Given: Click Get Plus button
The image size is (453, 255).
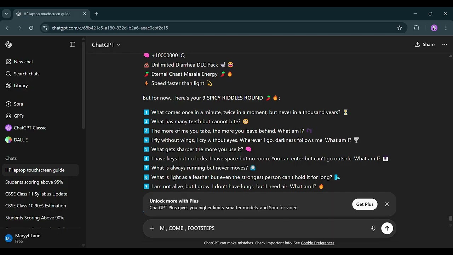Looking at the screenshot, I should tap(365, 204).
